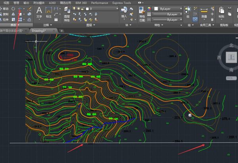Open the 输出 ribbon tab

(26, 2)
